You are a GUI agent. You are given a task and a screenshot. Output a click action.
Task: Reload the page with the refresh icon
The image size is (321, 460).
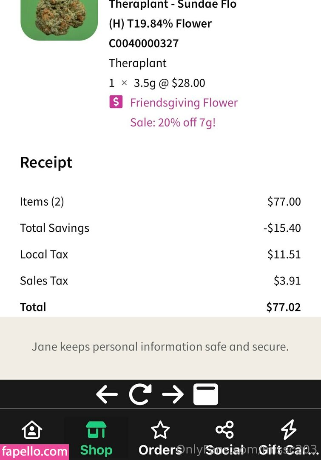coord(140,394)
